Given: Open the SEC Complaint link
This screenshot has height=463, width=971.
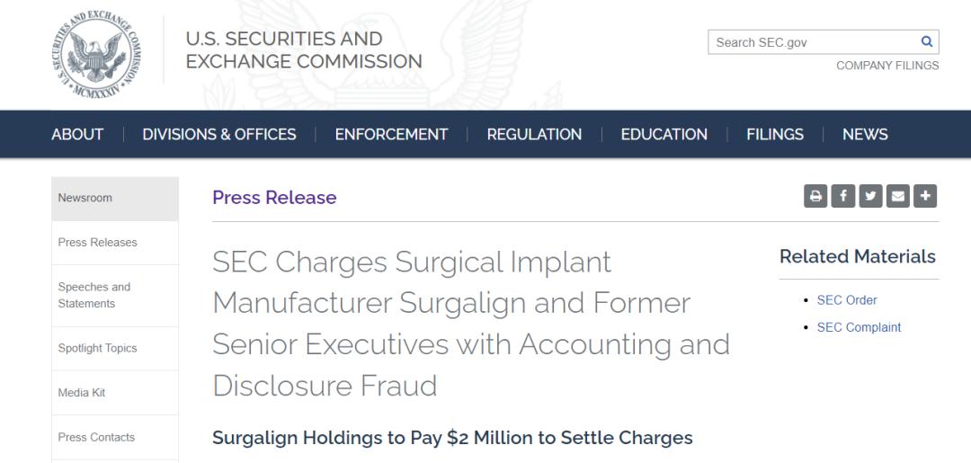Looking at the screenshot, I should click(x=859, y=327).
